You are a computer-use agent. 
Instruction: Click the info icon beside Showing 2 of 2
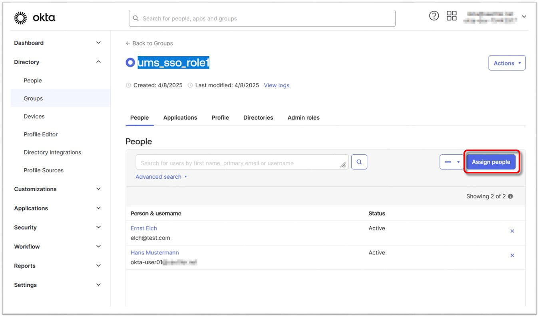click(510, 197)
